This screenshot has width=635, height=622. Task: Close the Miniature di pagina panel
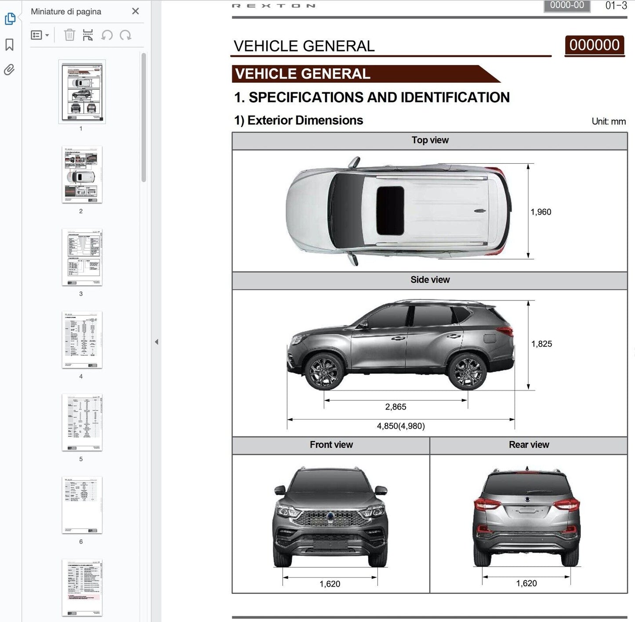pyautogui.click(x=135, y=11)
